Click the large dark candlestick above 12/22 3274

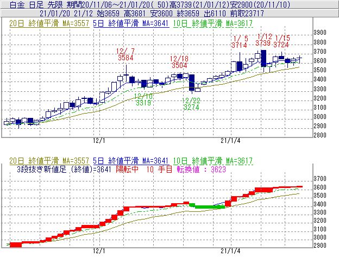192,83
